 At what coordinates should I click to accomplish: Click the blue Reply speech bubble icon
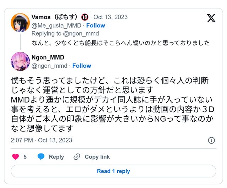[x=41, y=157]
